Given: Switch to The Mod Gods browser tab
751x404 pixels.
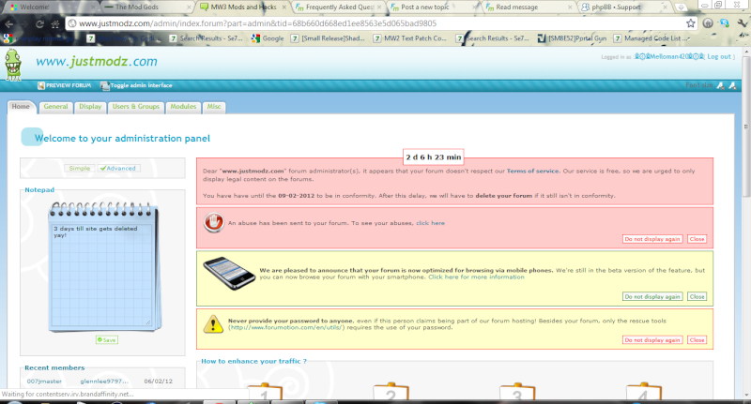Looking at the screenshot, I should tap(146, 7).
